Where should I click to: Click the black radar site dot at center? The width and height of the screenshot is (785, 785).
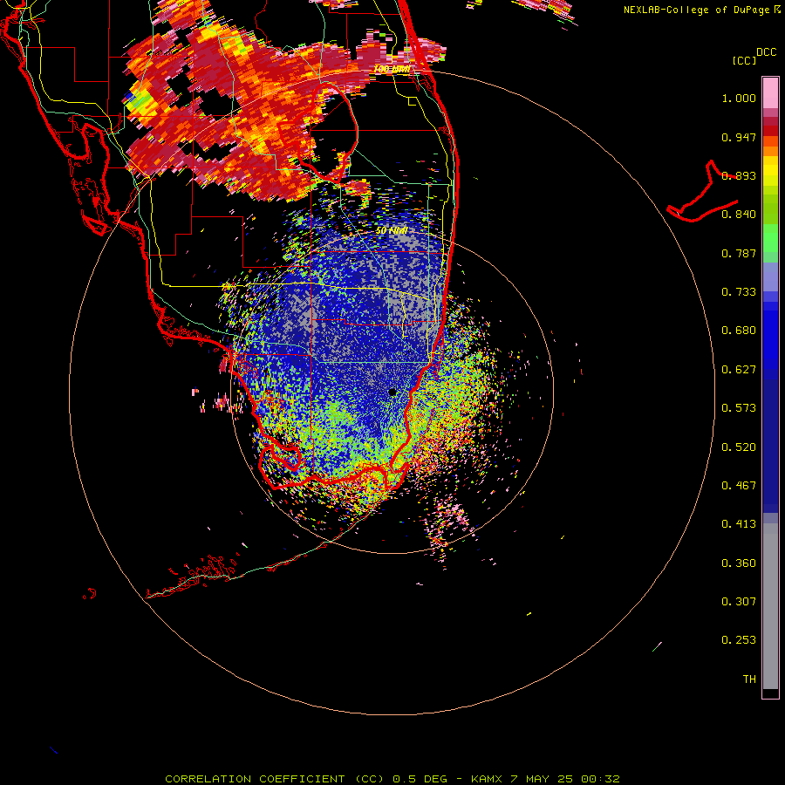392,392
